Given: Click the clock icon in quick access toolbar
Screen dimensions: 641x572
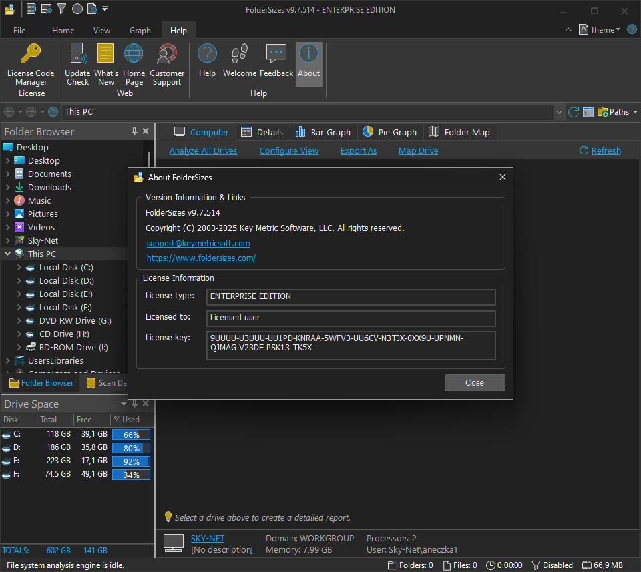Looking at the screenshot, I should tap(77, 9).
